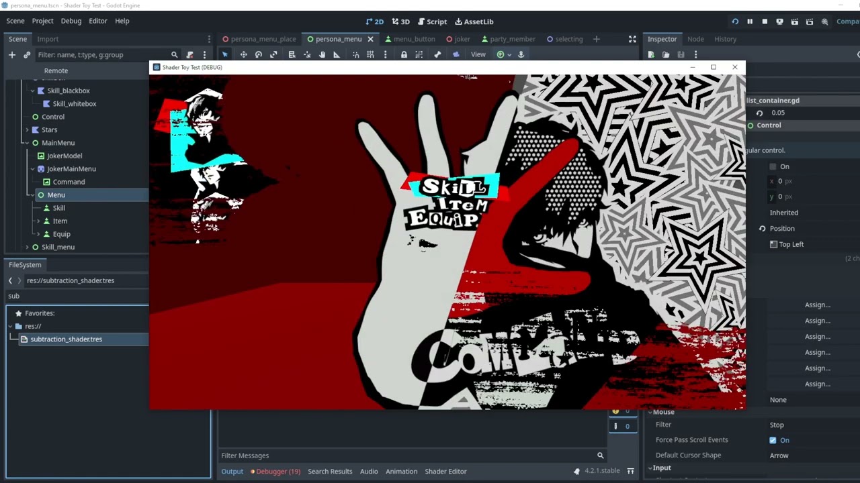This screenshot has width=860, height=483.
Task: Open the Animation bottom panel
Action: click(401, 472)
